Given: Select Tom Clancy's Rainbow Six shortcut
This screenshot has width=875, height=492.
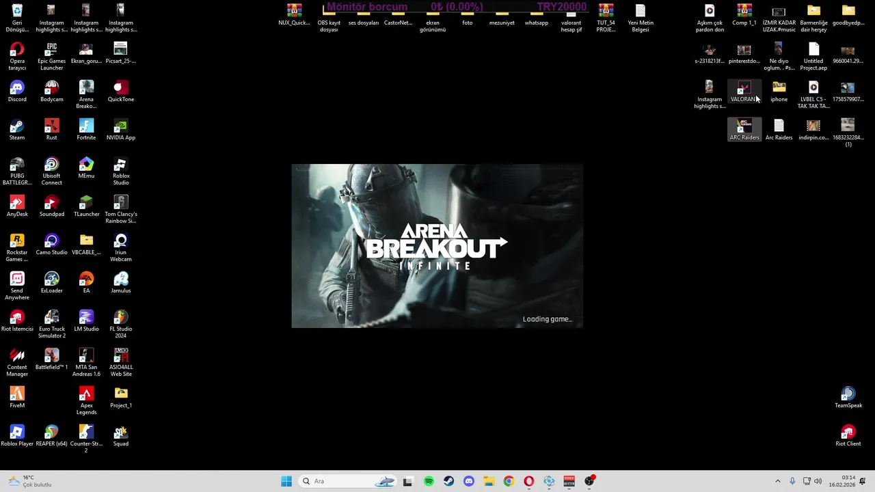Looking at the screenshot, I should point(121,209).
